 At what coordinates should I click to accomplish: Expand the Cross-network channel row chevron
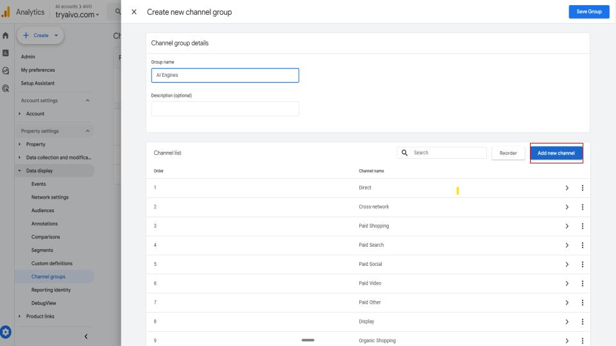[567, 207]
